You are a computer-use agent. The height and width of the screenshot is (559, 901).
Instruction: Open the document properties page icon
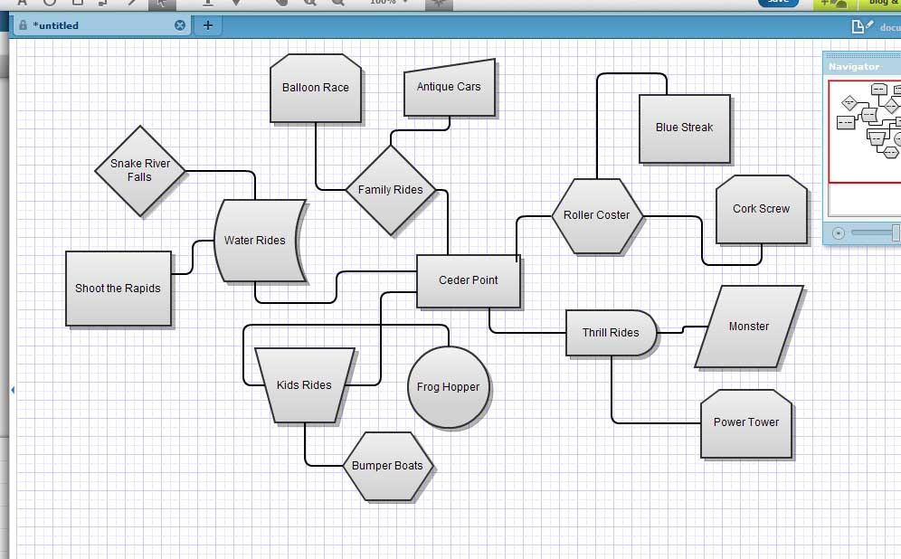pos(861,26)
